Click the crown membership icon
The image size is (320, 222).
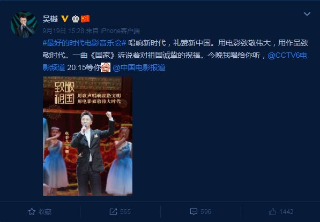click(x=76, y=19)
